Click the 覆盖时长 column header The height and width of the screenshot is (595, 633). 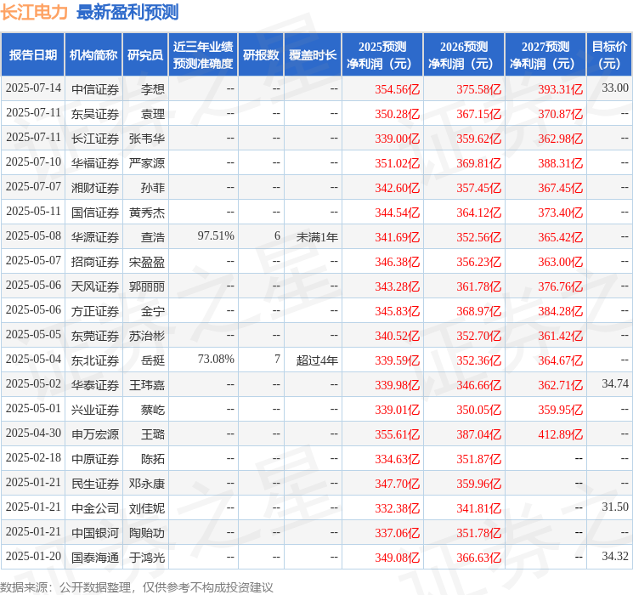[x=312, y=54]
